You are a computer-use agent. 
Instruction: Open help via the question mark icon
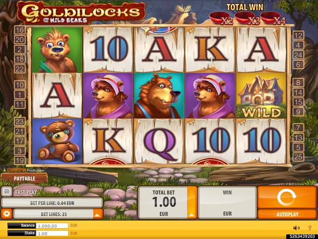(310, 228)
